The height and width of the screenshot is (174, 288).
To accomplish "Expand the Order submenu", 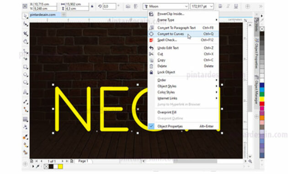I will [x=183, y=80].
